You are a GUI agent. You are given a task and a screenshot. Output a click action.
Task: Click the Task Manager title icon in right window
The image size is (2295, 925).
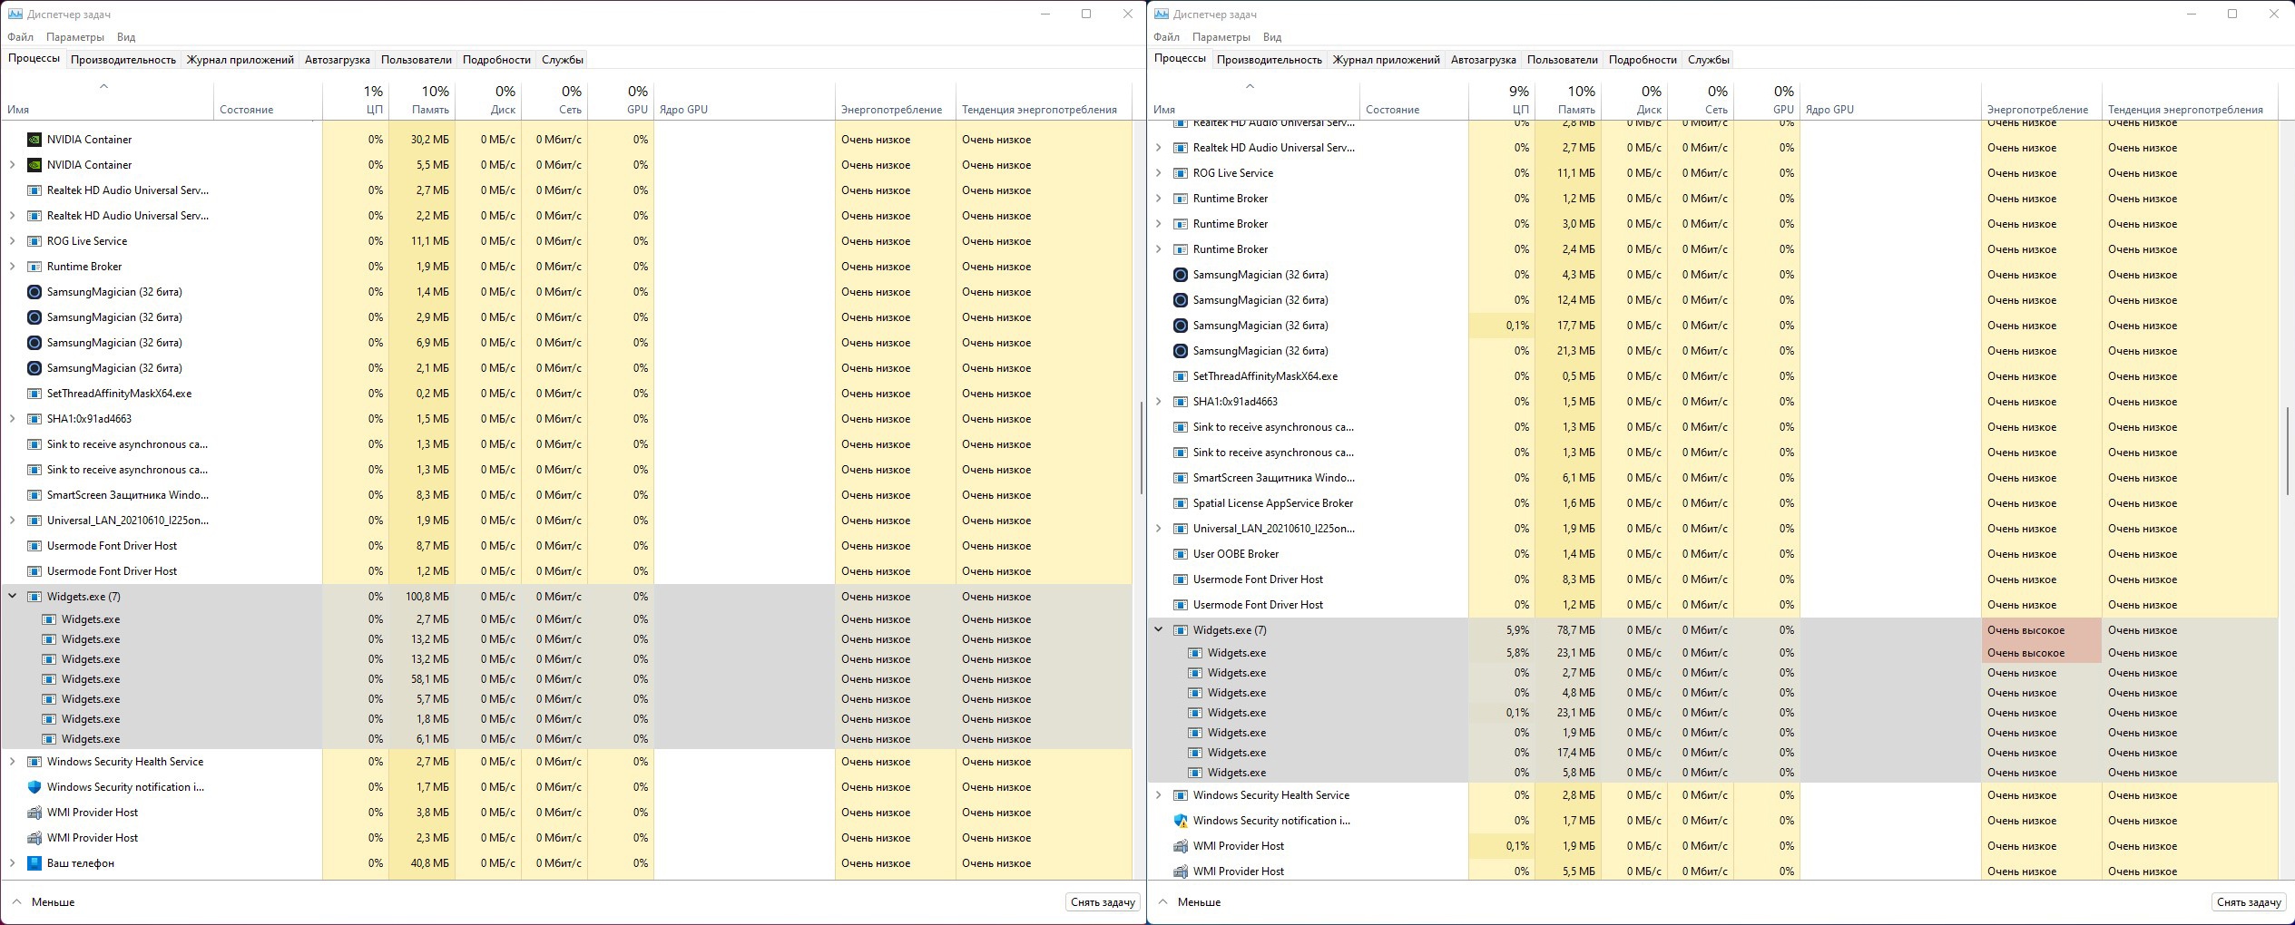(1162, 15)
